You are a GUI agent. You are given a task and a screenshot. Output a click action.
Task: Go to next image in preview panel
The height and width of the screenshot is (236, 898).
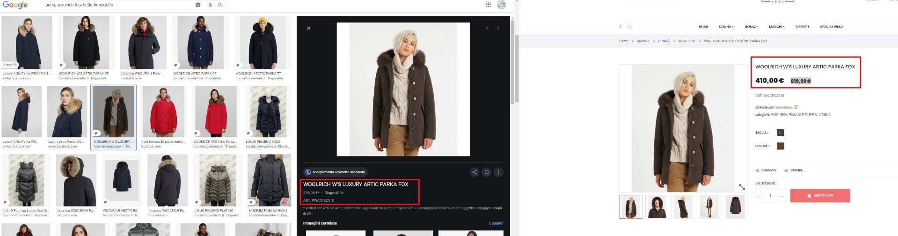(498, 28)
